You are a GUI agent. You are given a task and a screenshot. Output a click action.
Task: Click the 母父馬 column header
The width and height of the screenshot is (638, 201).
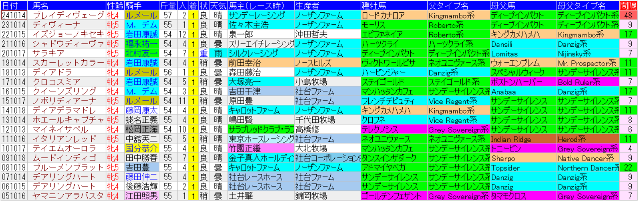coord(523,6)
